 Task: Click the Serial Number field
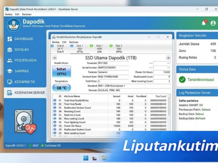[113, 68]
